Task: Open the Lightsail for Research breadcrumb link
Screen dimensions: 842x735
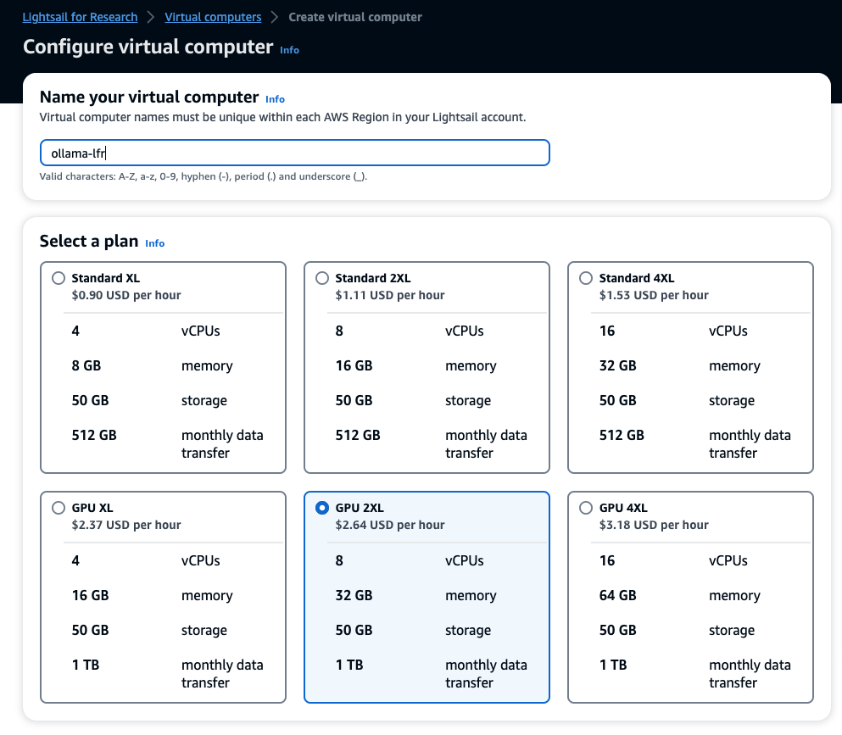Action: tap(80, 17)
